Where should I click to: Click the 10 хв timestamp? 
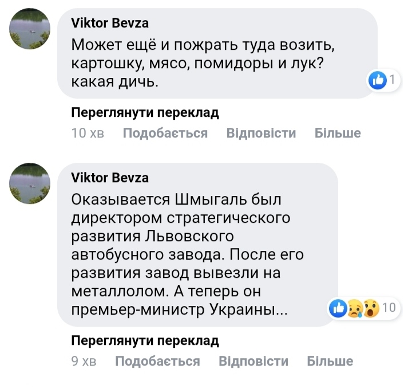88,134
